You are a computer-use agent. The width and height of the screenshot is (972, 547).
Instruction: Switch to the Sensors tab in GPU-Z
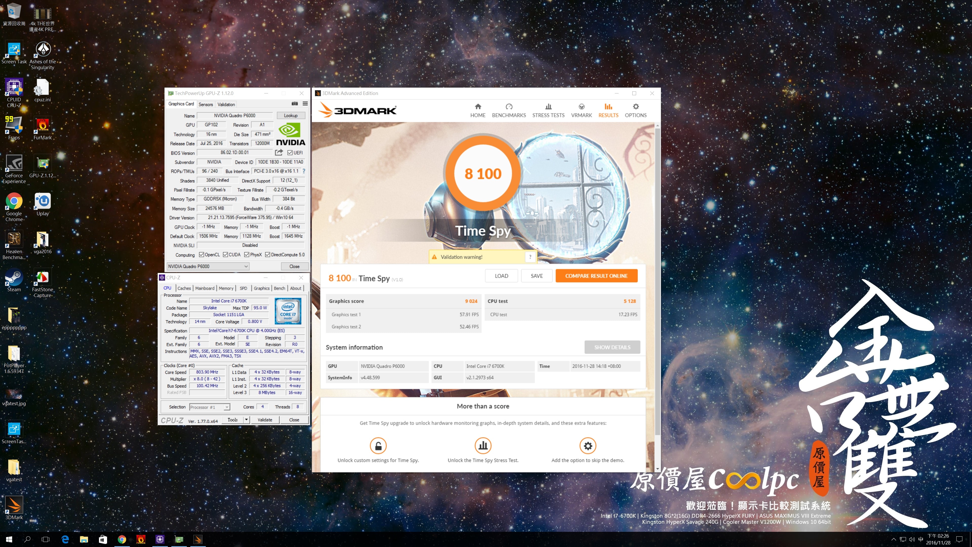point(206,104)
